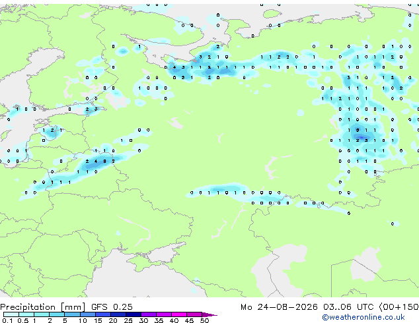Click the 'Mo 24-08-2026' date text
Viewport: 419px width, 323px height.
click(x=279, y=307)
